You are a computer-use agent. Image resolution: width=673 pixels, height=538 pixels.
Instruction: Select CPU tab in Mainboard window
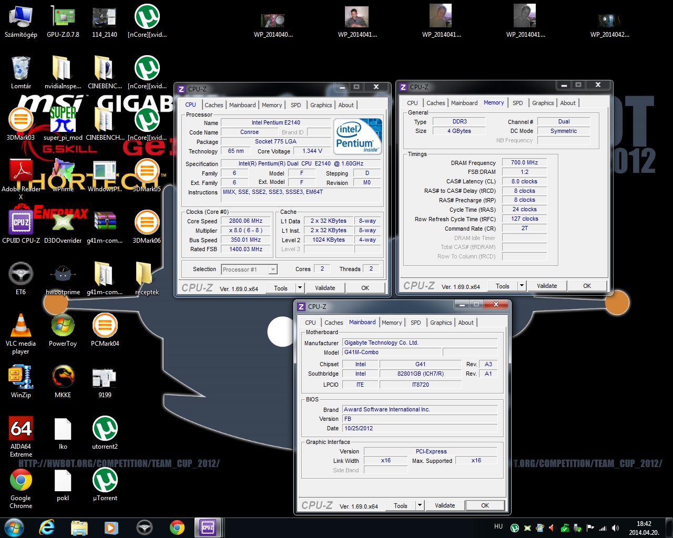310,323
